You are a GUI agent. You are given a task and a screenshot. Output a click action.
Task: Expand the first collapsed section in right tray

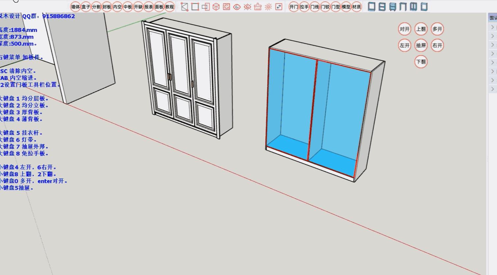pyautogui.click(x=492, y=27)
